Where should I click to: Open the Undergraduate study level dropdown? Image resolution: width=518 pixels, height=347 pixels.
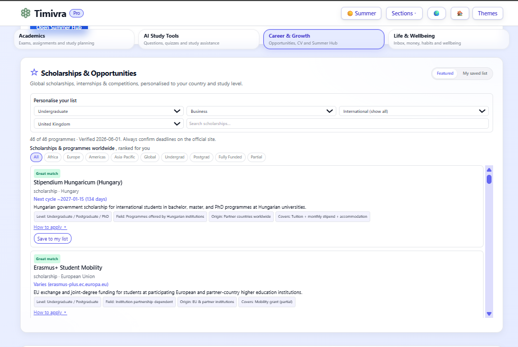pos(109,111)
